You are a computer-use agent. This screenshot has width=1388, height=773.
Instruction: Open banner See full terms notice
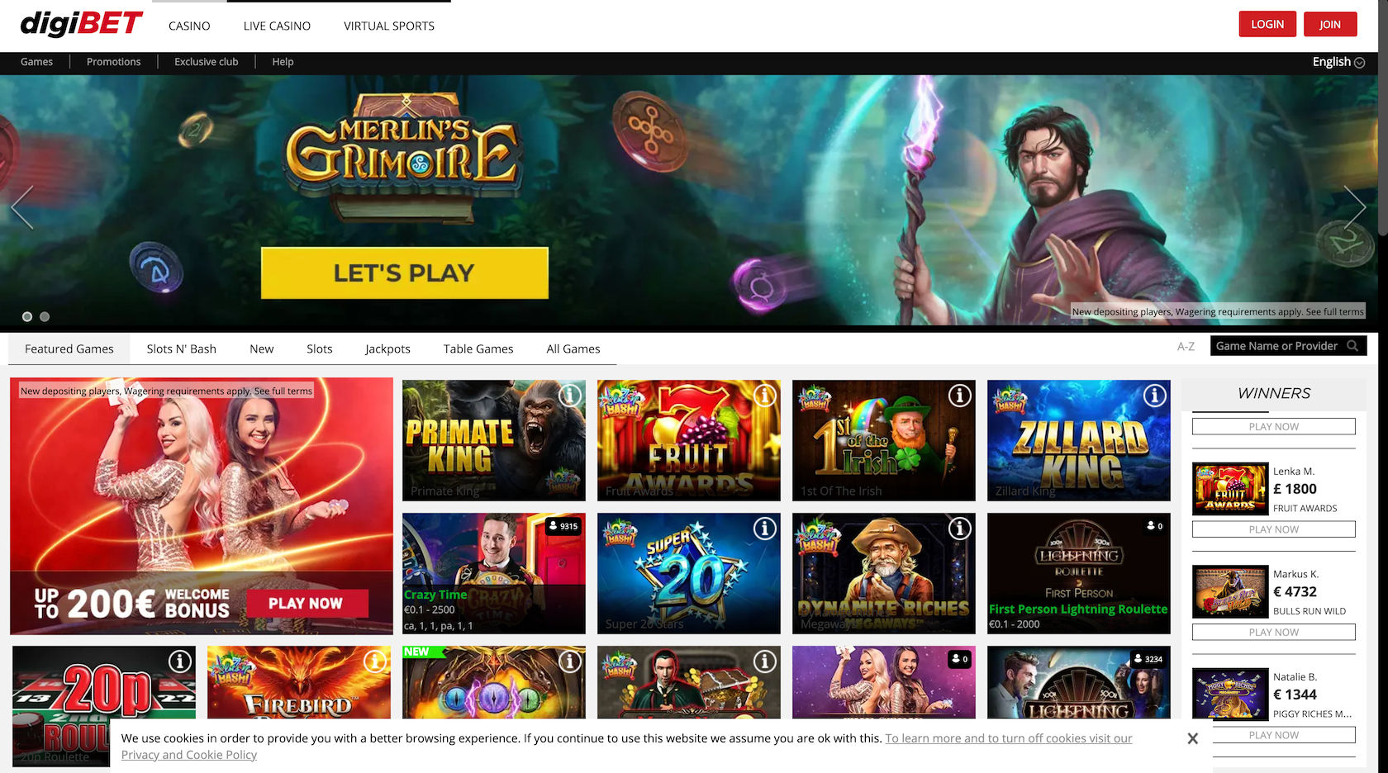(x=1218, y=311)
